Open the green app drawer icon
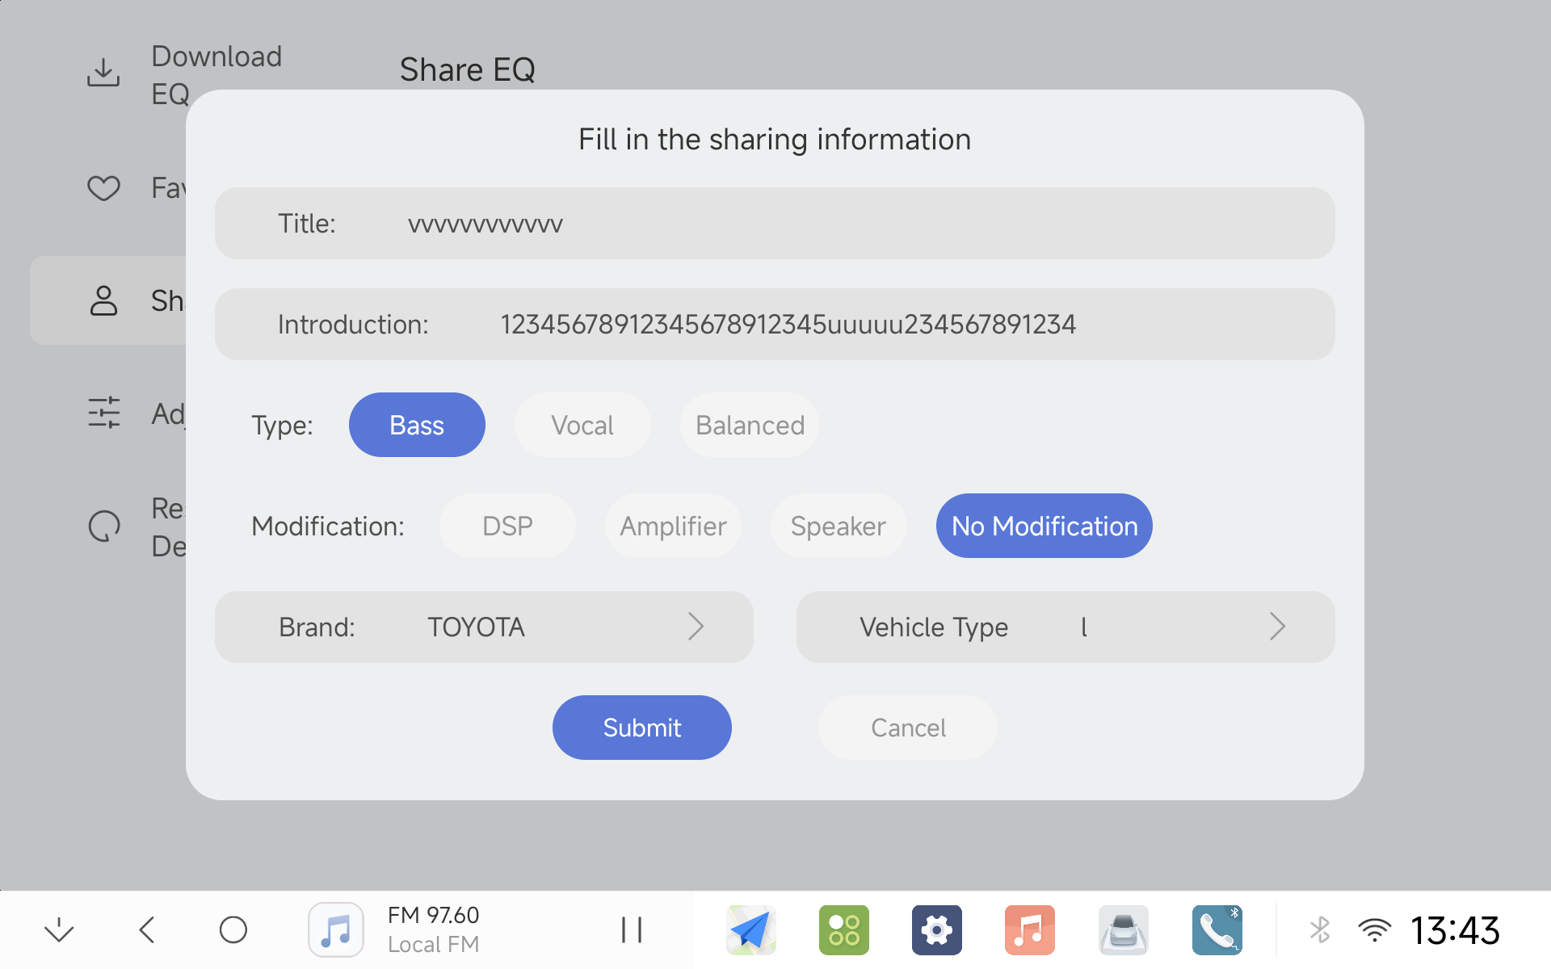The image size is (1551, 969). pos(843,930)
